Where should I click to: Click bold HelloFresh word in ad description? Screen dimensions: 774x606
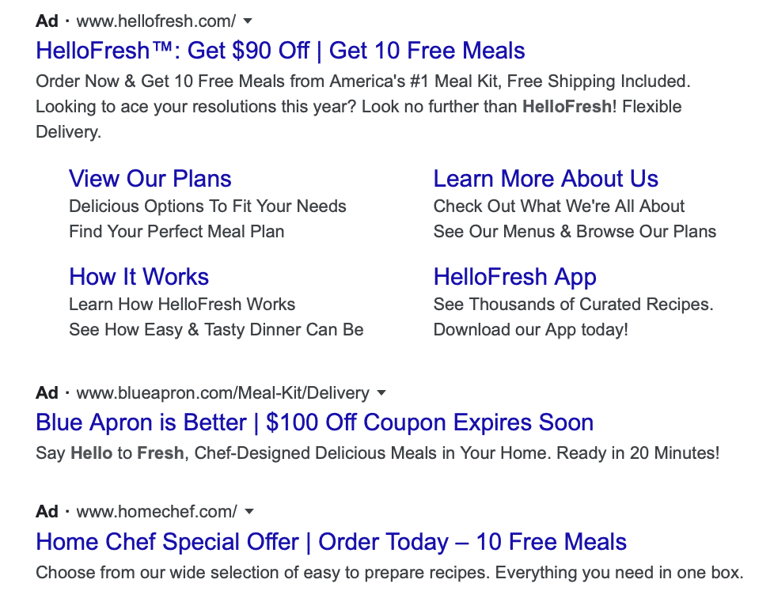(567, 107)
